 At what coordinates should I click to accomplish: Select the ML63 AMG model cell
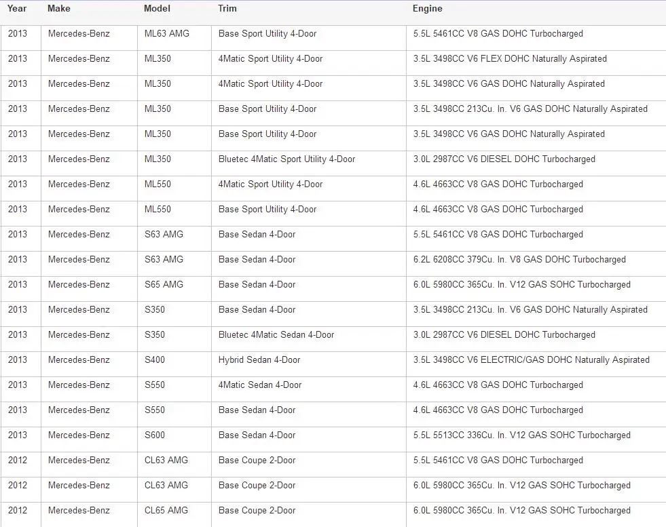(x=174, y=38)
